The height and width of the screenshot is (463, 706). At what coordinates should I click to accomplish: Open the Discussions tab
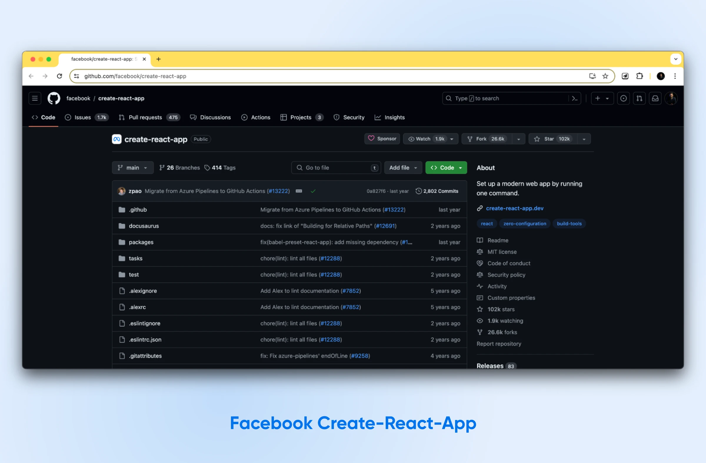pos(210,117)
